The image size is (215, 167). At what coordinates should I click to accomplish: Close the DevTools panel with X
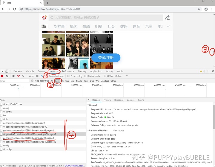tap(213, 71)
